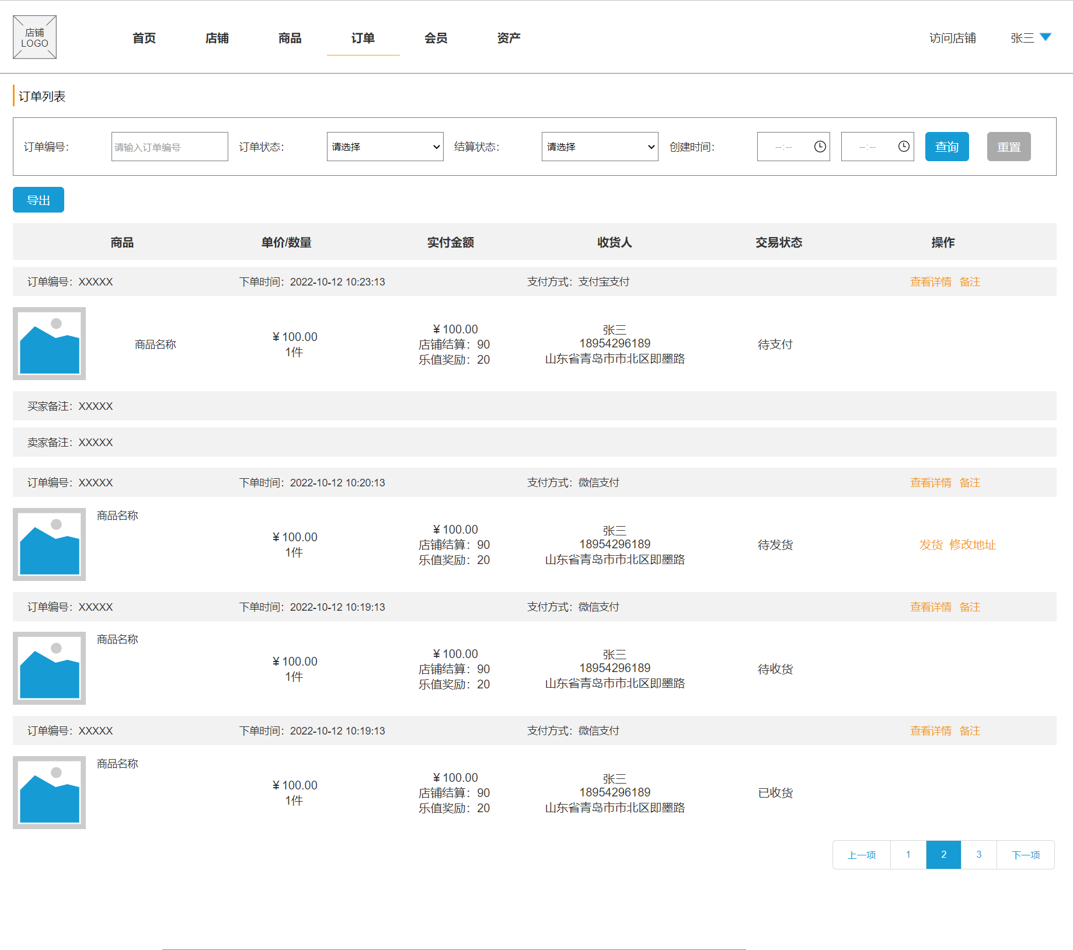The image size is (1073, 950).
Task: Open the clock picker in the start time field
Action: [x=820, y=147]
